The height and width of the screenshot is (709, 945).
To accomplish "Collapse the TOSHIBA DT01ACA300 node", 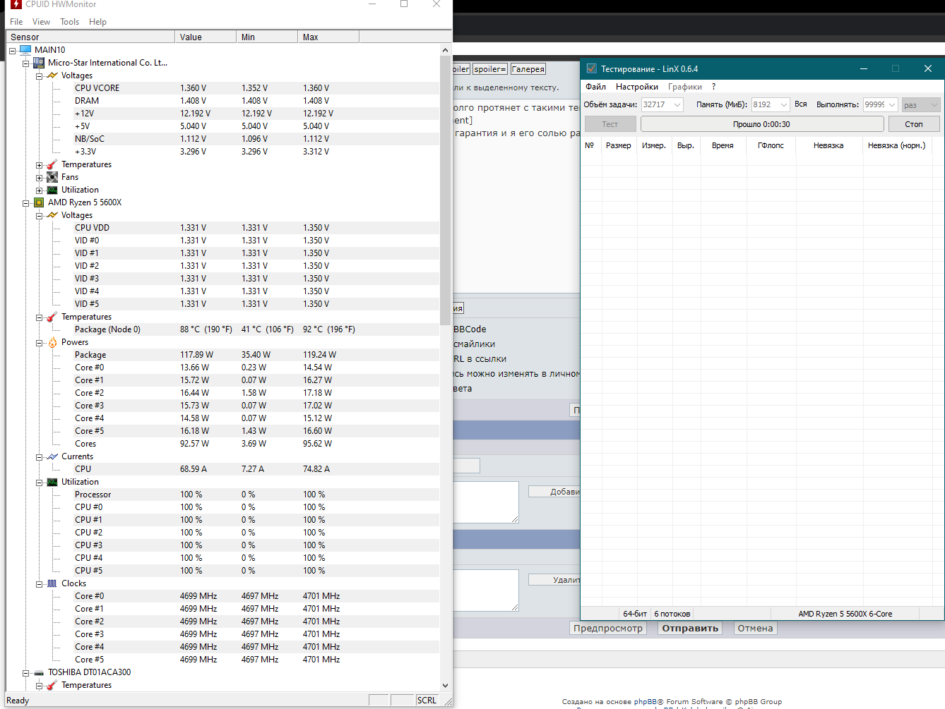I will [x=26, y=673].
